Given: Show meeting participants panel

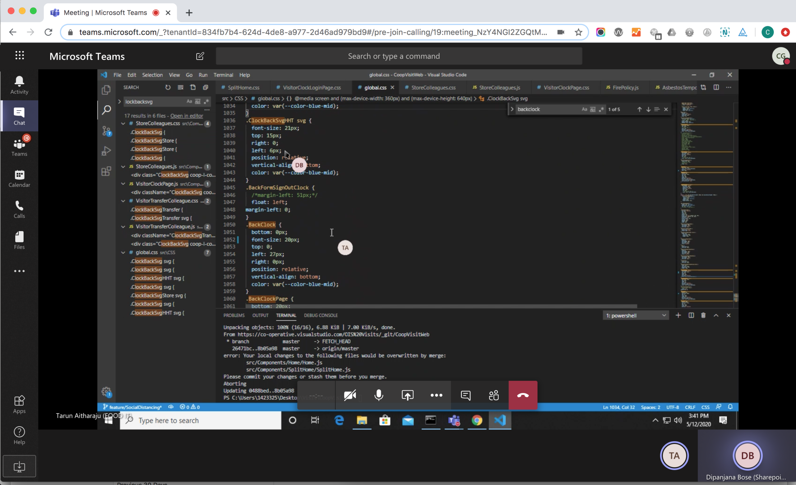Looking at the screenshot, I should 494,395.
